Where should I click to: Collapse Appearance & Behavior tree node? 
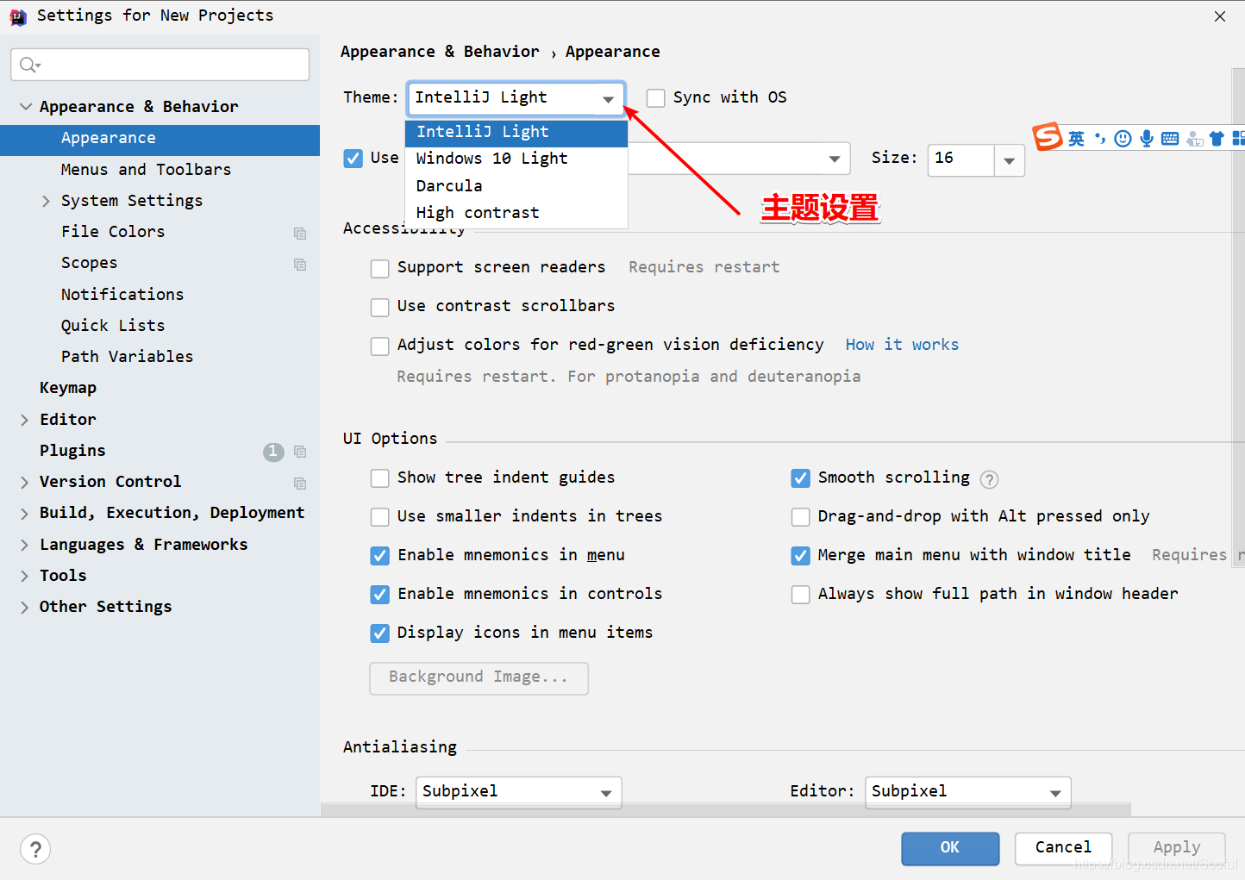(26, 107)
